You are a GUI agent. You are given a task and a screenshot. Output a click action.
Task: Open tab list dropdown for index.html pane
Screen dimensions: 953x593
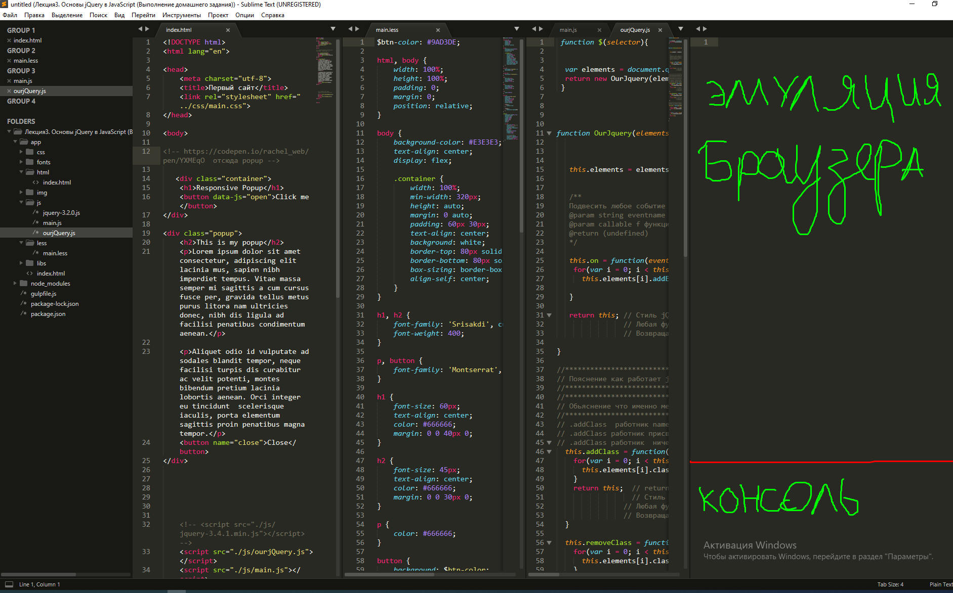point(333,29)
